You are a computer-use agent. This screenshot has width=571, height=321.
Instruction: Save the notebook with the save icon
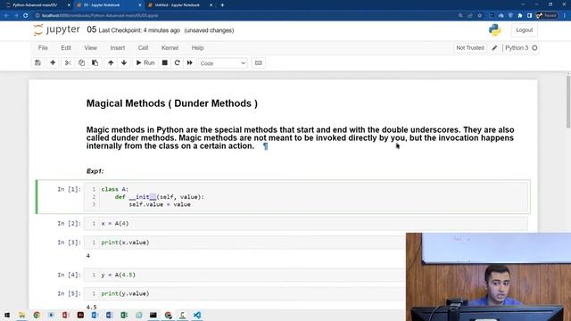[x=37, y=63]
